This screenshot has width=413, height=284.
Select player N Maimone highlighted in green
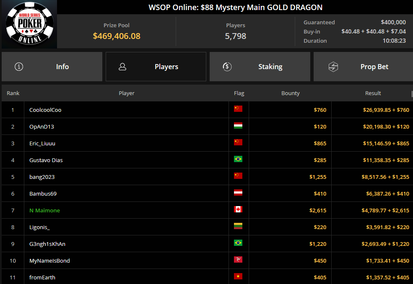coord(44,210)
